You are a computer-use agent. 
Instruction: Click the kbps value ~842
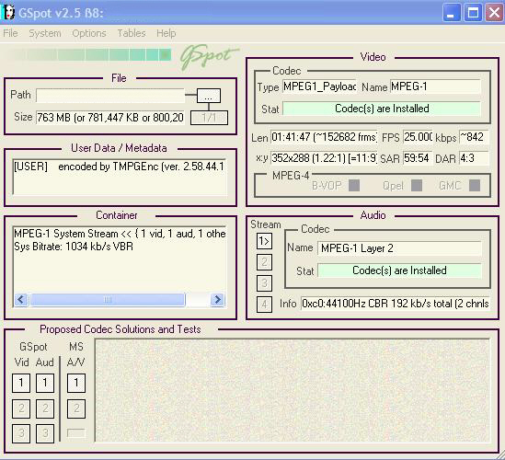point(474,137)
